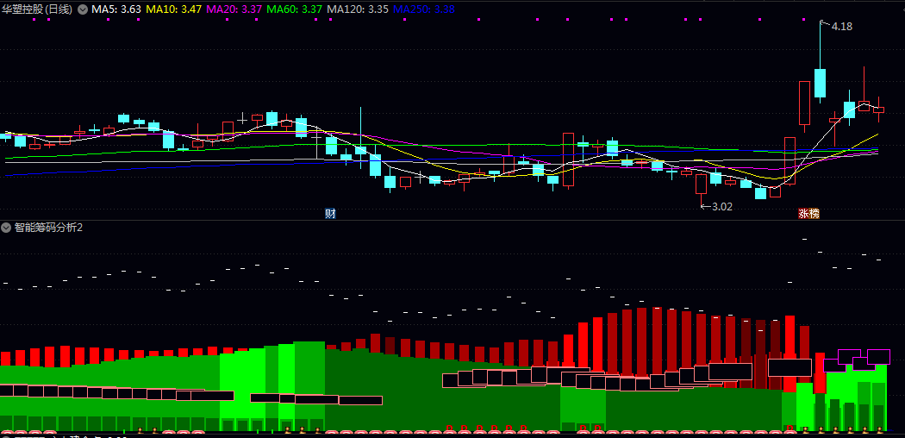Click the 3.02 low price label

tap(722, 207)
